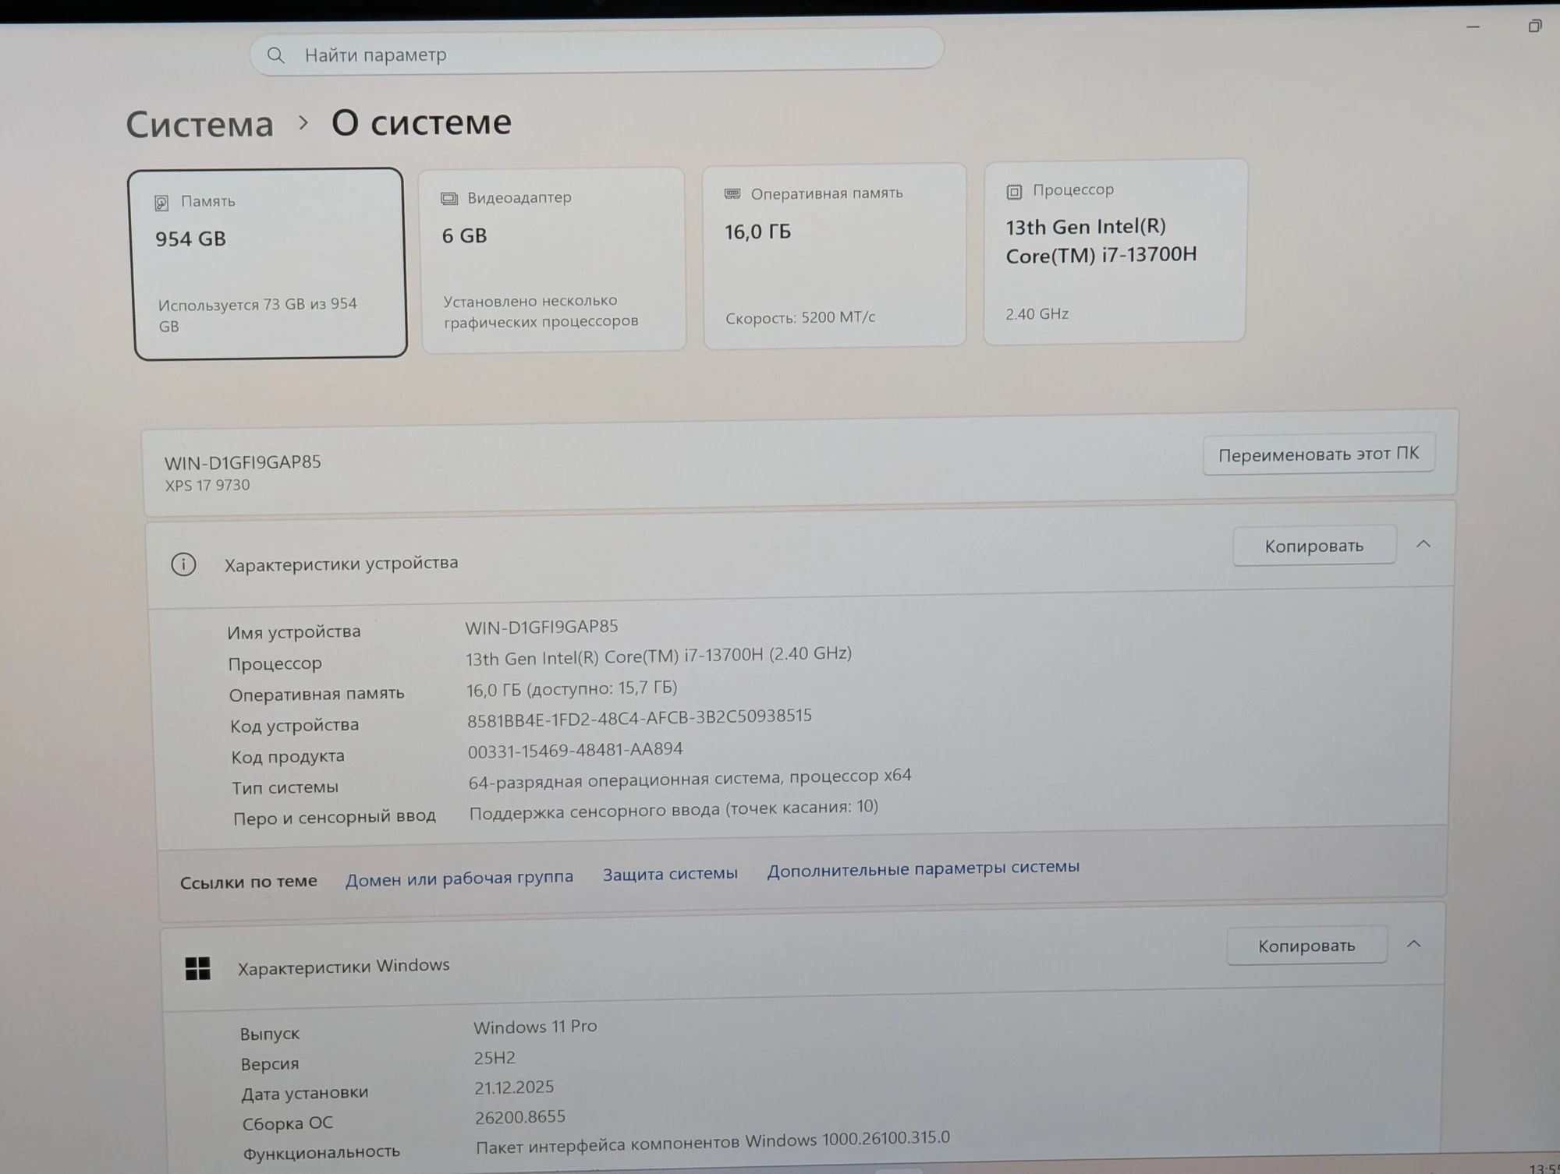Image resolution: width=1560 pixels, height=1174 pixels.
Task: Click the 'Windows 11 Pro' edition value
Action: (535, 1027)
